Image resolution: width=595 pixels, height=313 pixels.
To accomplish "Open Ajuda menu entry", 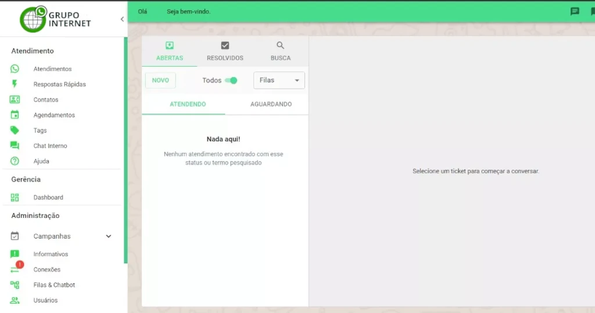I will coord(41,161).
